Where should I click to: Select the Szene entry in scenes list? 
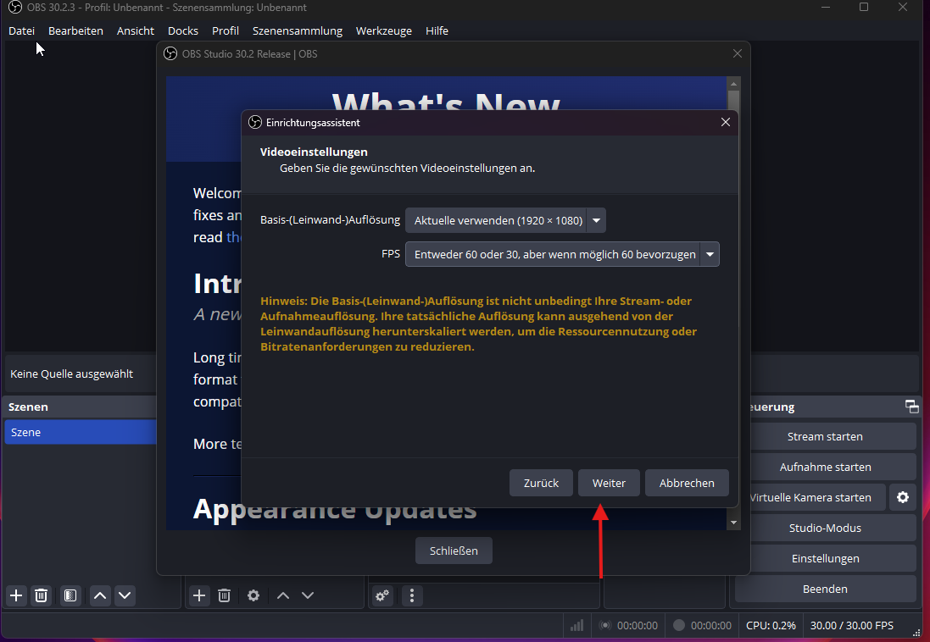[x=81, y=432]
